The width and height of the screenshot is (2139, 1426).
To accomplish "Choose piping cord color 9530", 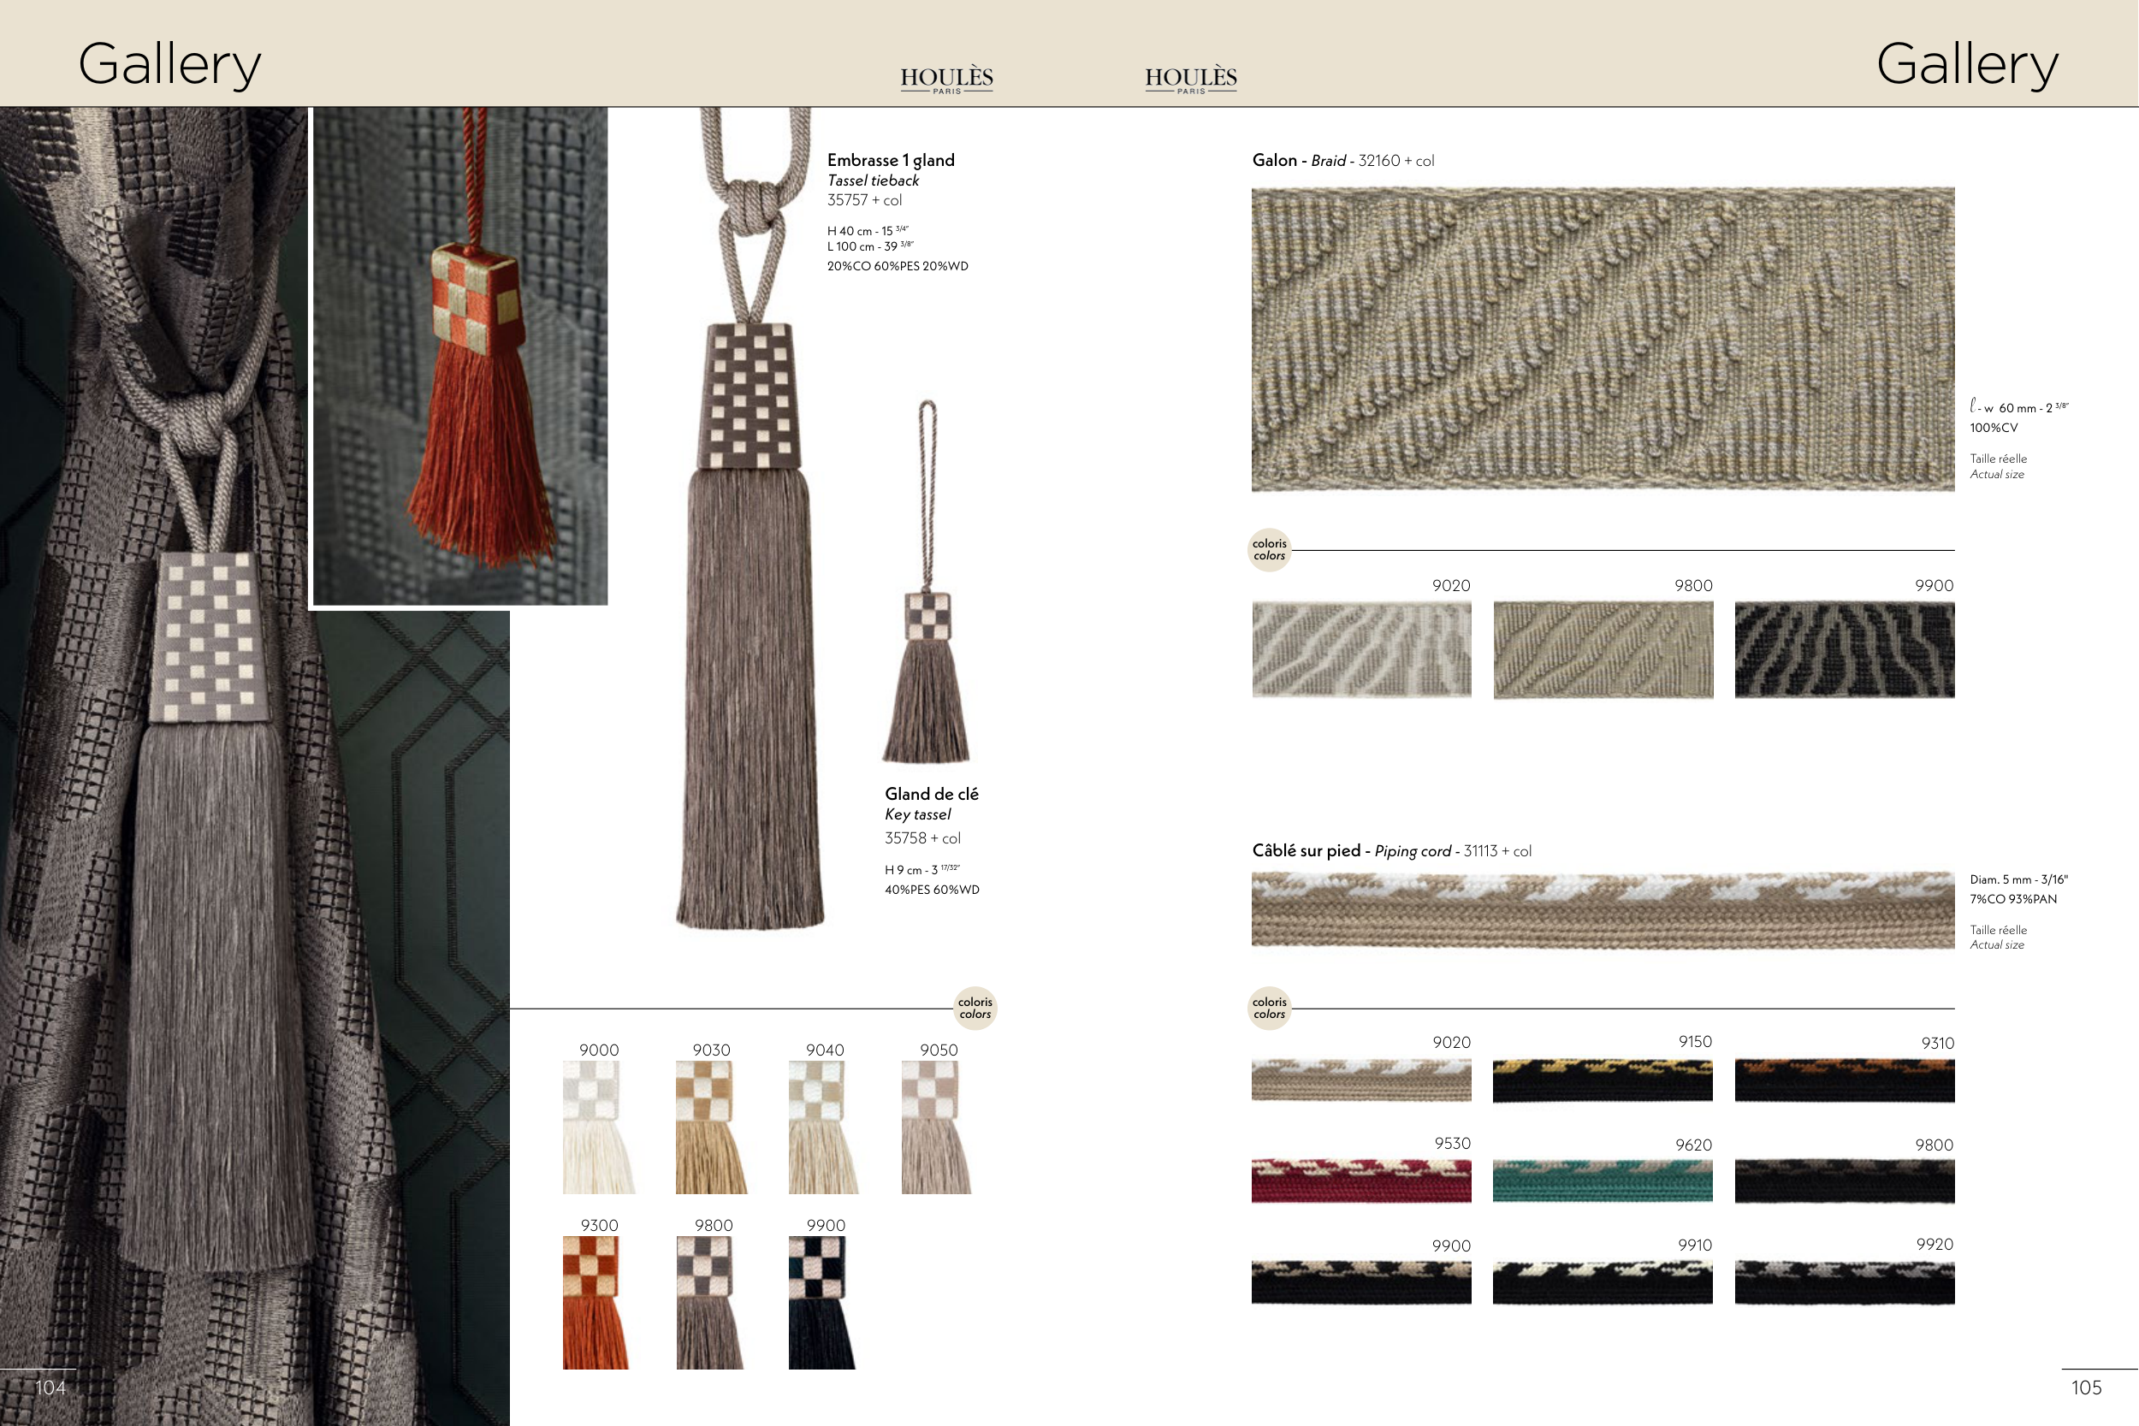I will pyautogui.click(x=1360, y=1180).
